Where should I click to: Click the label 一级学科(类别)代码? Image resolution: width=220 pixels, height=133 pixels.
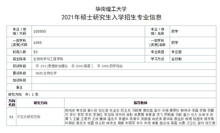19,43
